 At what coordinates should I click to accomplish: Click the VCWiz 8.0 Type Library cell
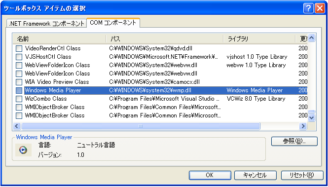[x=256, y=99]
